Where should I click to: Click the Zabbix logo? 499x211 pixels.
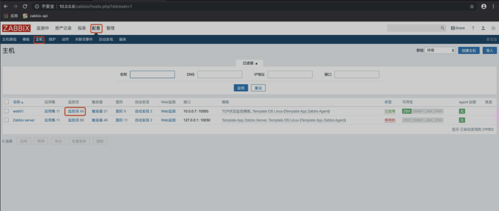[16, 28]
